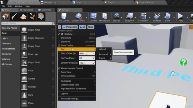Click the Far View Plane value field
Viewport: 193px width, 108px height.
(87, 58)
